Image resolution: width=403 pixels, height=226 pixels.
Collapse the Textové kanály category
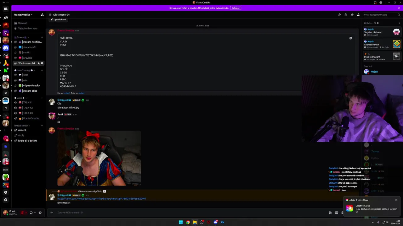pos(21,126)
